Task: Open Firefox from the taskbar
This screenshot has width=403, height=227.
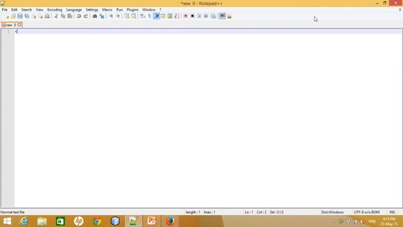Action: [170, 221]
